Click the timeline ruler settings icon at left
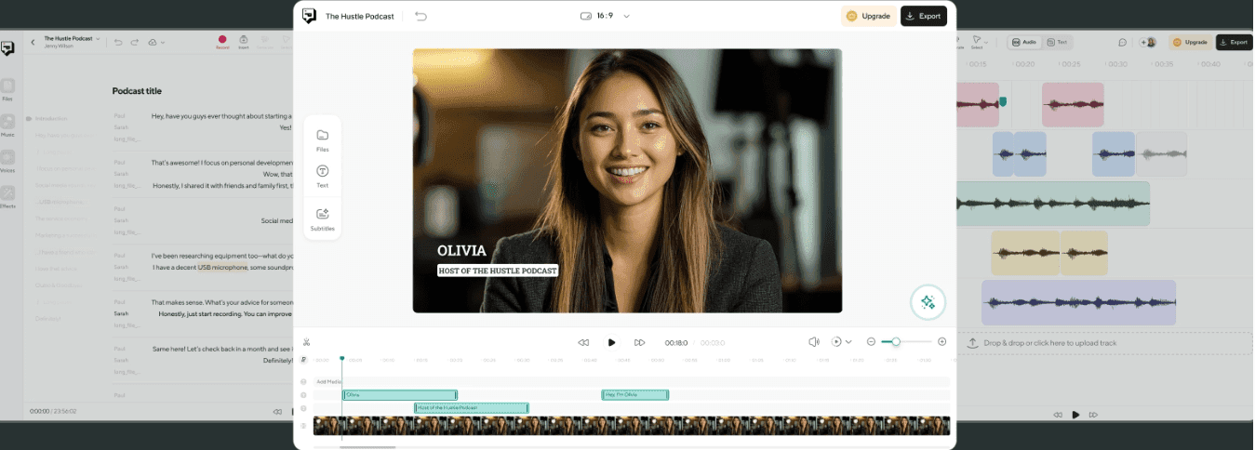The image size is (1255, 450). click(303, 360)
